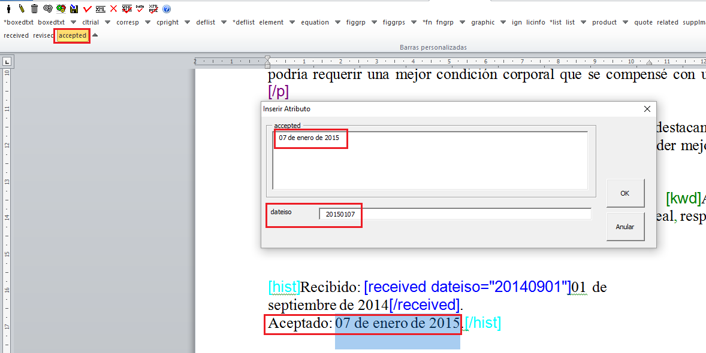Expand the cltrial tag dropdown arrow

[x=107, y=23]
